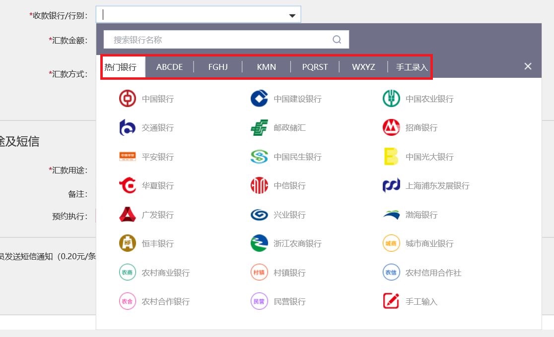The width and height of the screenshot is (554, 337).
Task: Select the Bank of China logo icon
Action: (x=127, y=99)
